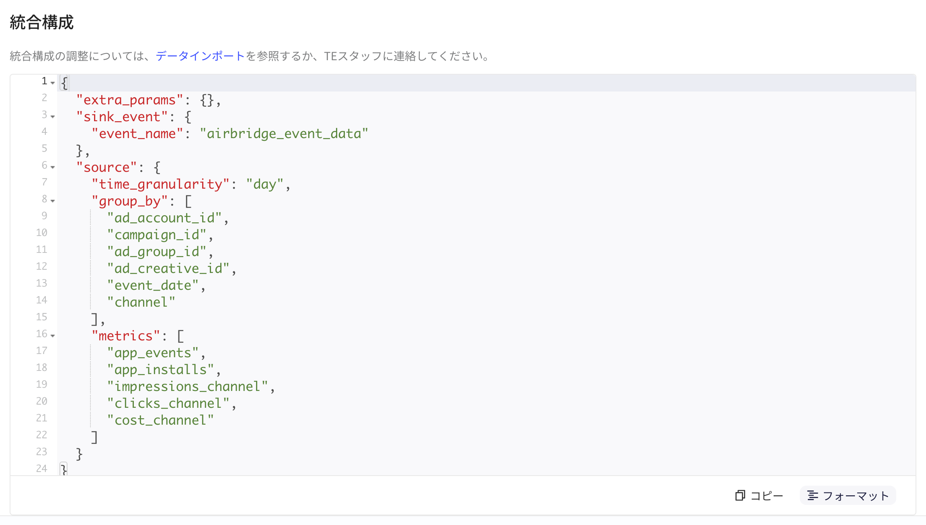The width and height of the screenshot is (926, 525).
Task: Click the "day" value
Action: pos(264,184)
